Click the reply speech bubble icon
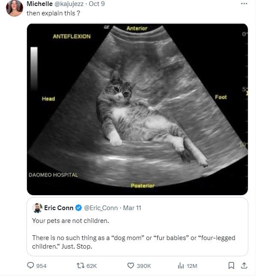259x276 pixels. (x=30, y=266)
